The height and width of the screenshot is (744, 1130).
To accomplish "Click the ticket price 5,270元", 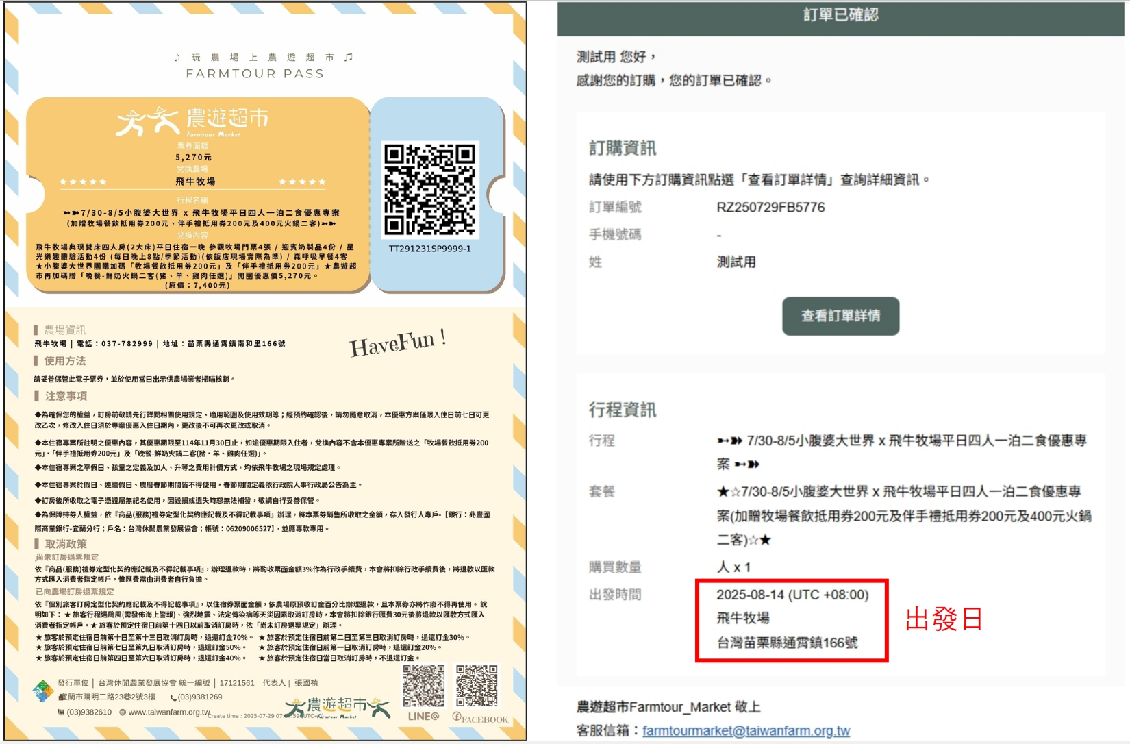I will [194, 158].
